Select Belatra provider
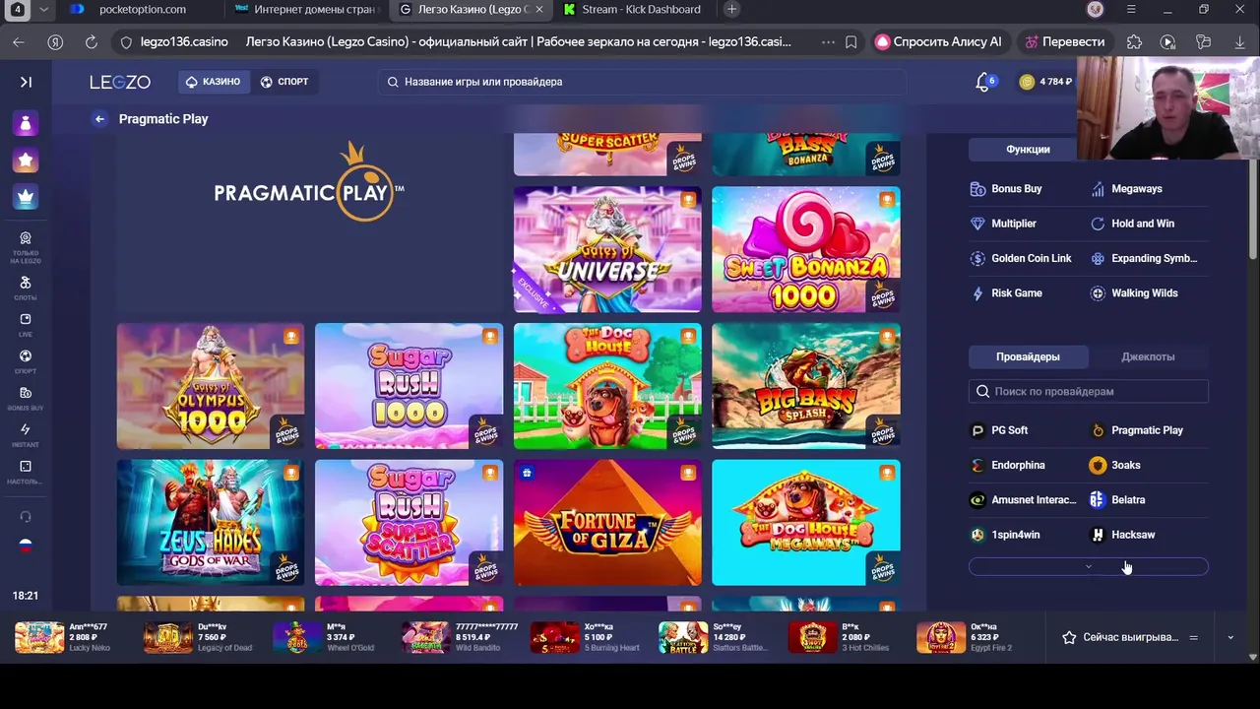Viewport: 1260px width, 709px height. [x=1117, y=500]
